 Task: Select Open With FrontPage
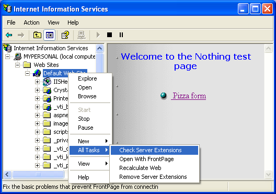pos(154,159)
